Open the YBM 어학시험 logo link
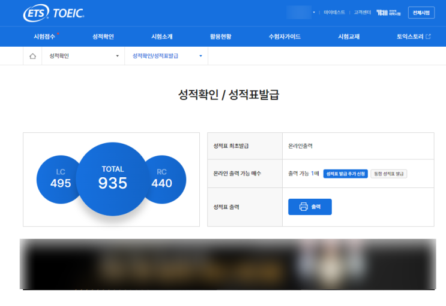The image size is (446, 306). pos(388,13)
